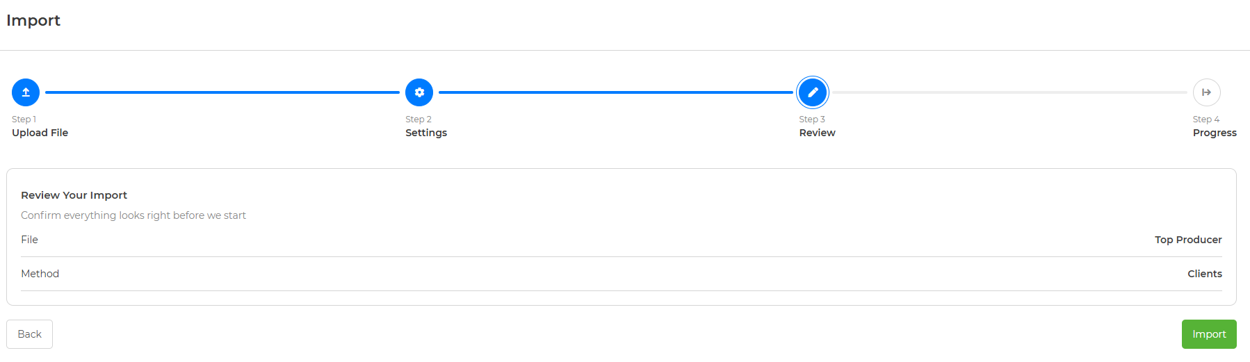
Task: Start the import with green Import button
Action: coord(1209,334)
